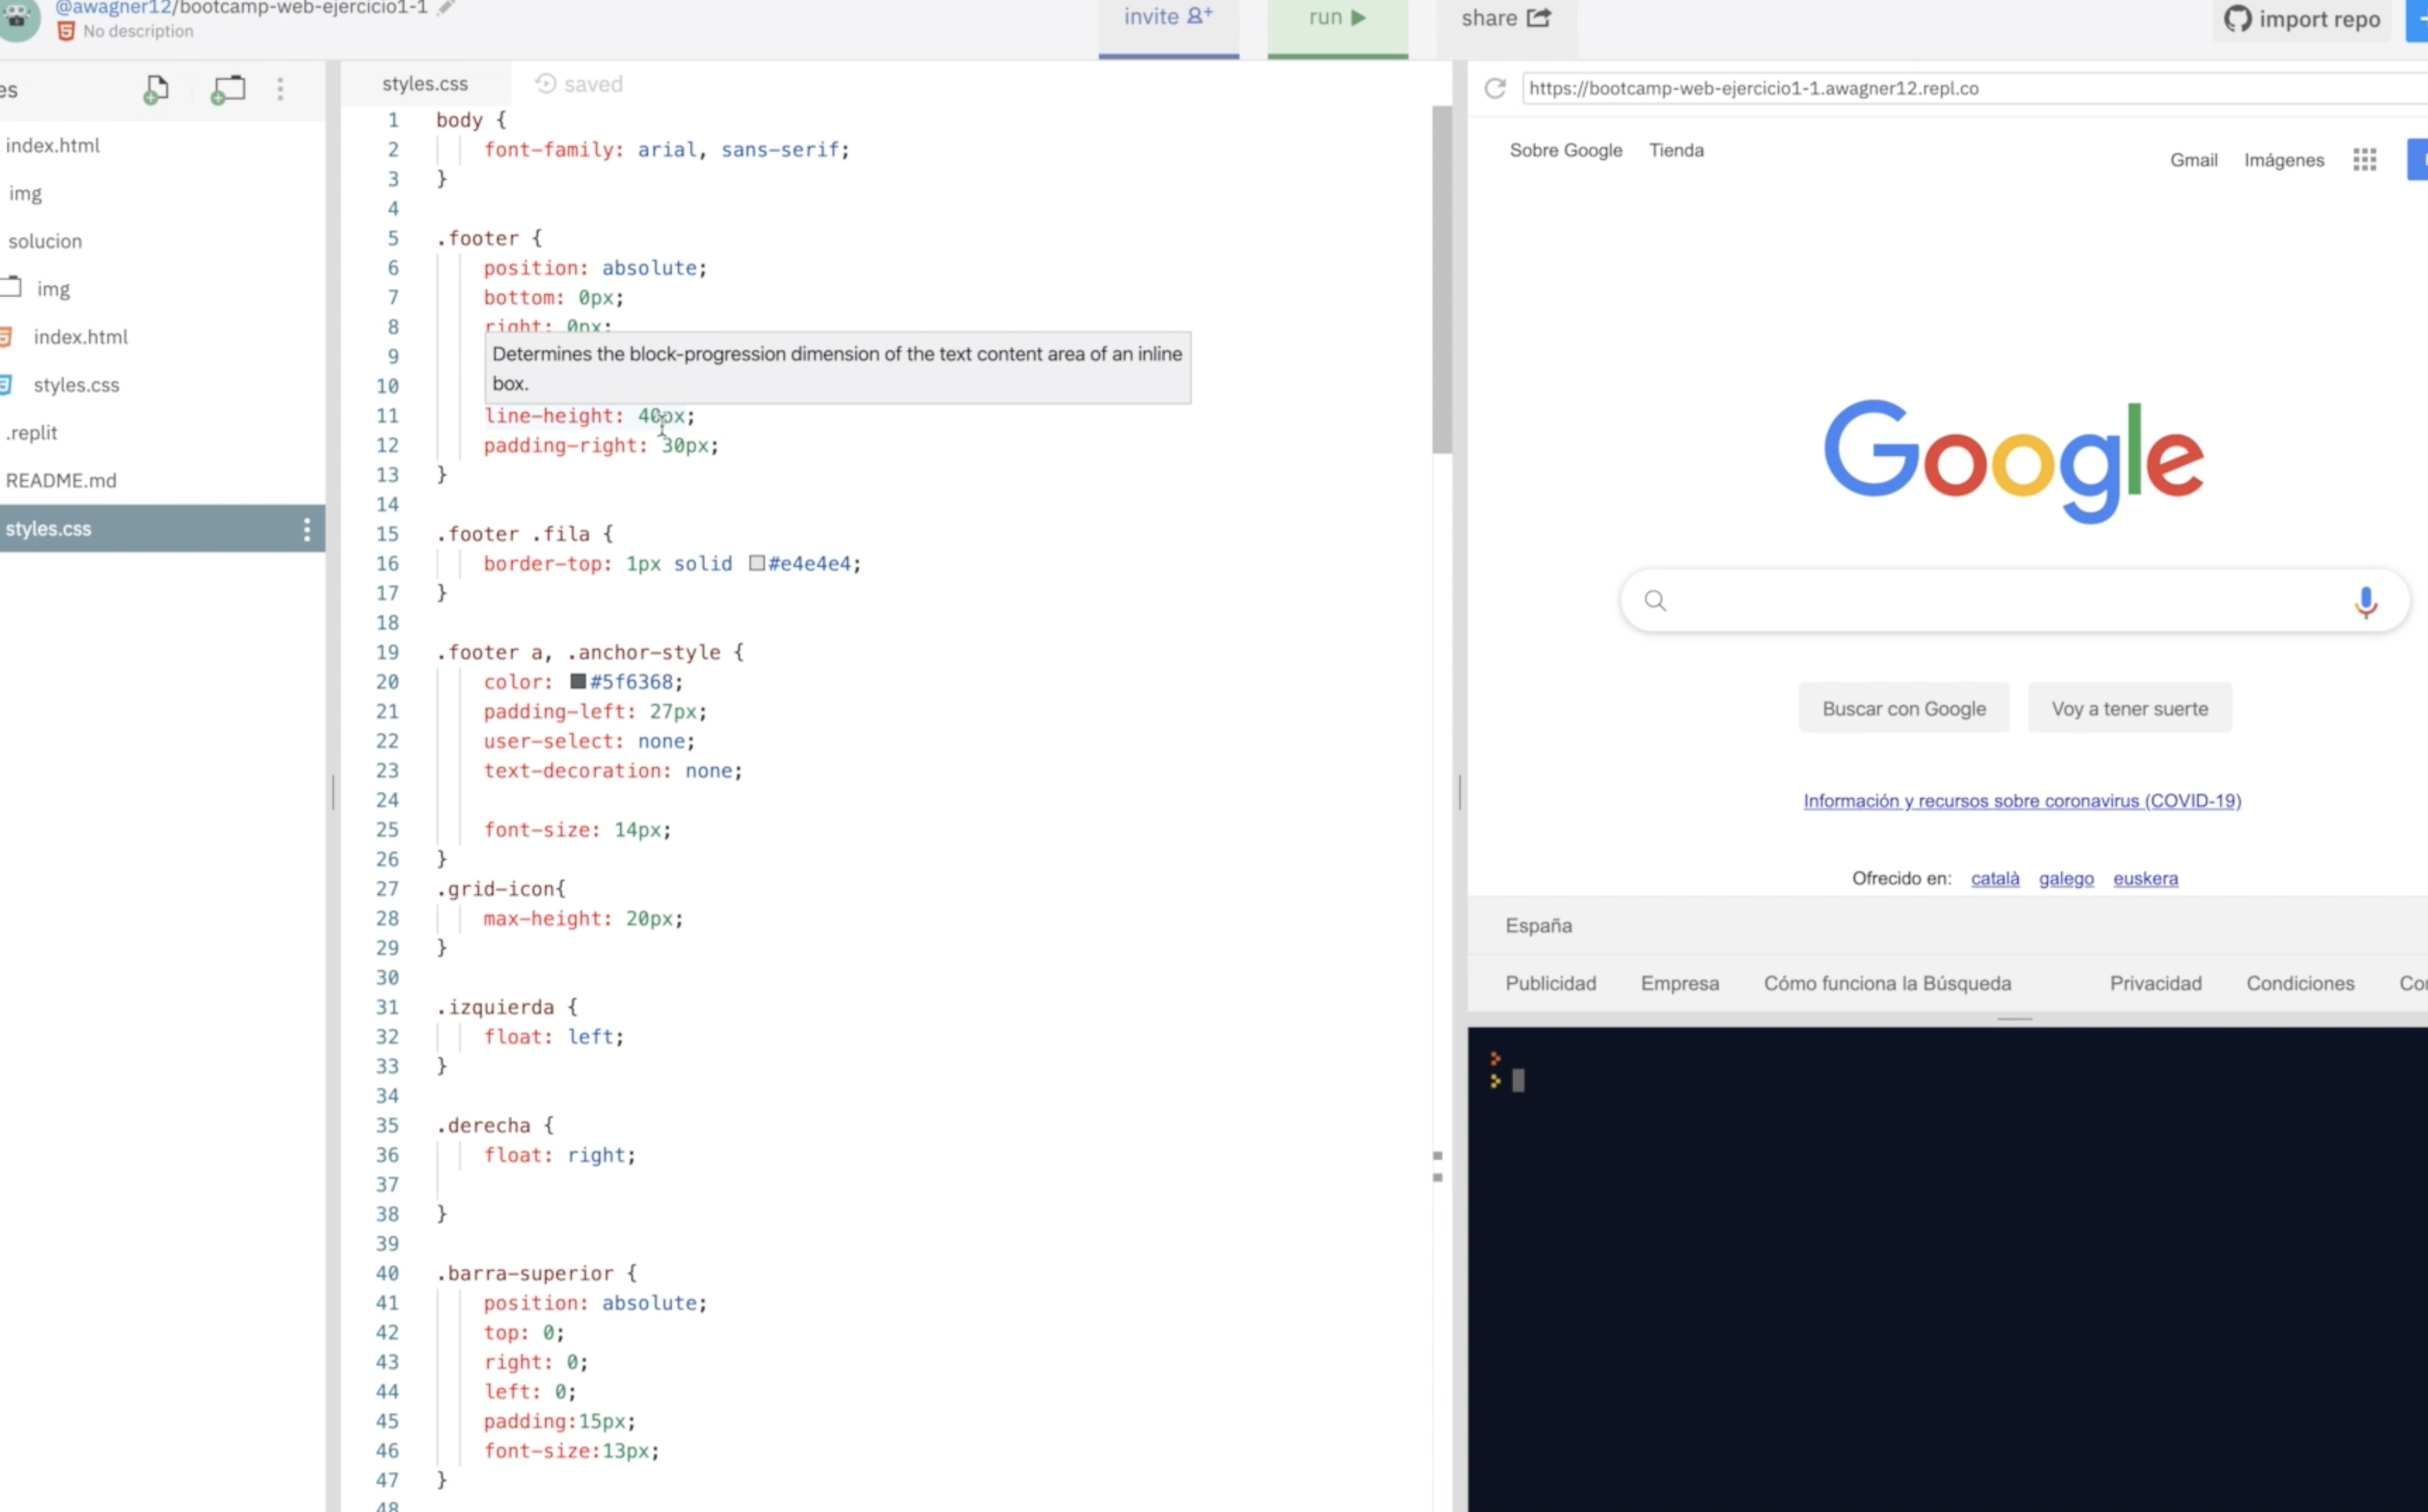Click the #5f6368 color swatch
The image size is (2428, 1512).
tap(578, 681)
